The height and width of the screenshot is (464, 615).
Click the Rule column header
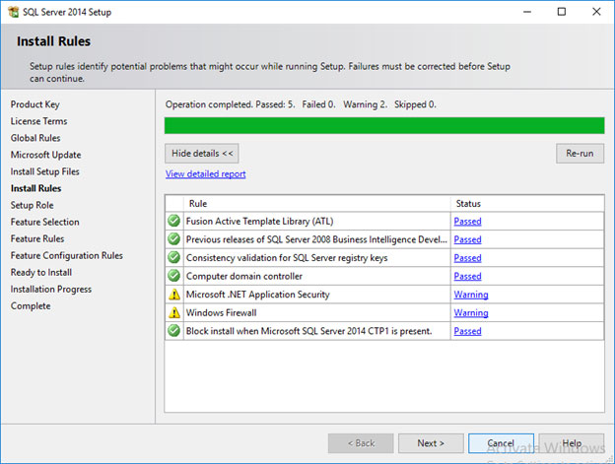(317, 203)
